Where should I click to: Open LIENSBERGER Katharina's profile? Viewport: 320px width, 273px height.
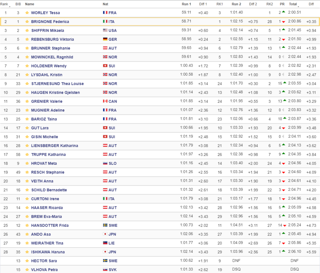tap(54, 146)
